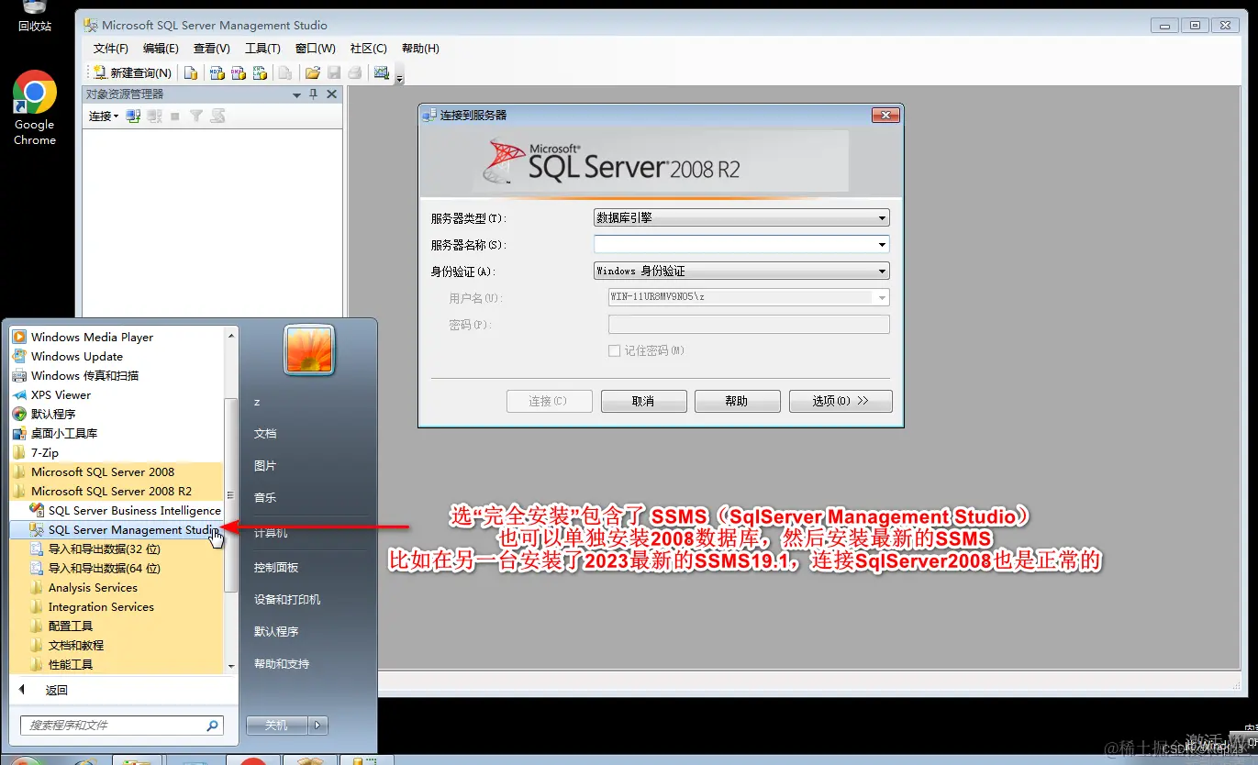Open the 文件(F) menu

click(111, 49)
